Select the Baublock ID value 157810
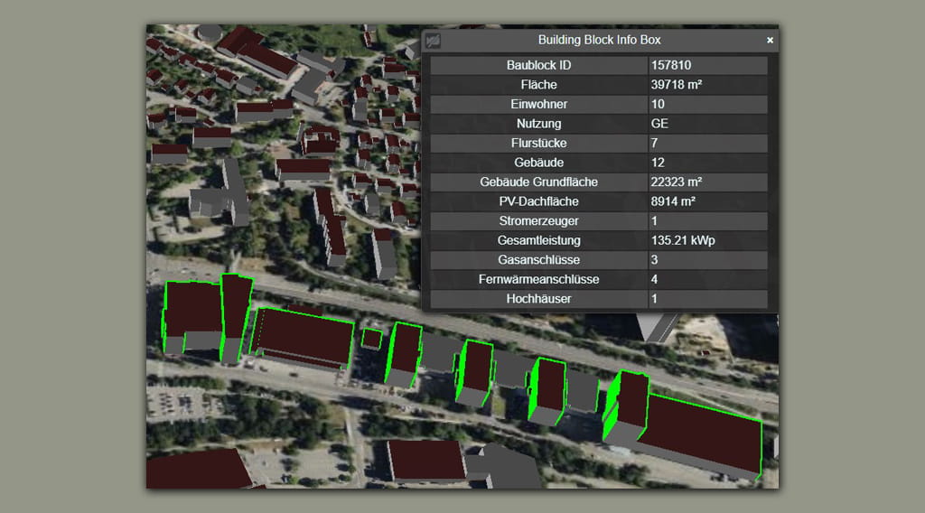The width and height of the screenshot is (925, 513). point(671,66)
